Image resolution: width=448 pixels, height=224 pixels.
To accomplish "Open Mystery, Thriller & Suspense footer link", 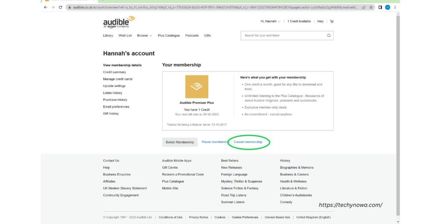I will (x=241, y=182).
